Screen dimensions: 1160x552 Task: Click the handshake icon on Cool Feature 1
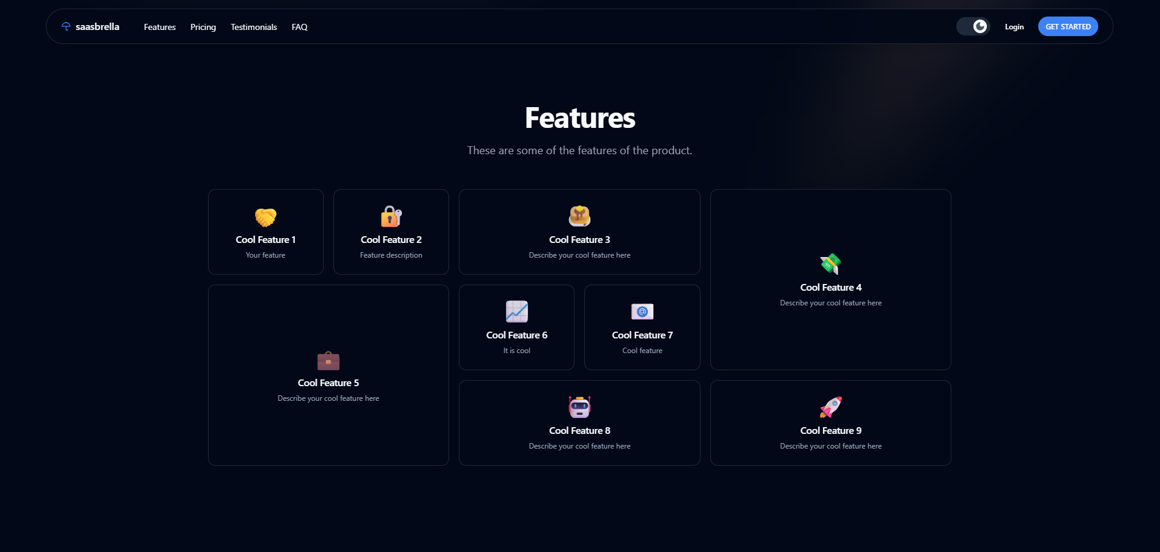pyautogui.click(x=265, y=218)
